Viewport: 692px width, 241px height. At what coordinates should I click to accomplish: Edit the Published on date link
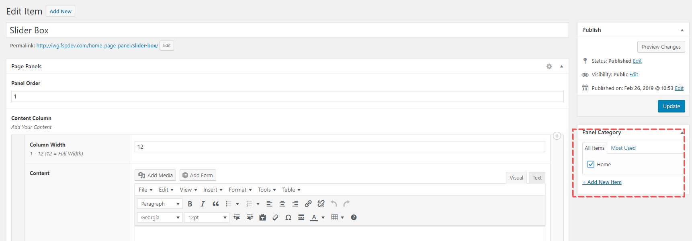pos(679,88)
